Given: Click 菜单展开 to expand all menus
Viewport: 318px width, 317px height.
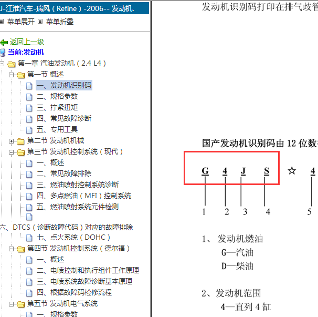Looking at the screenshot, I should [20, 22].
